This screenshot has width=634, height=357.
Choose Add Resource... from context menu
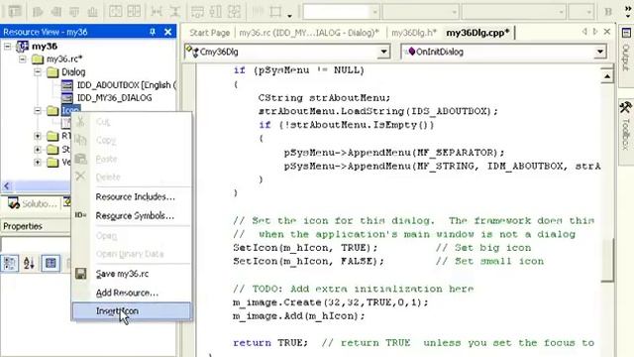[127, 293]
